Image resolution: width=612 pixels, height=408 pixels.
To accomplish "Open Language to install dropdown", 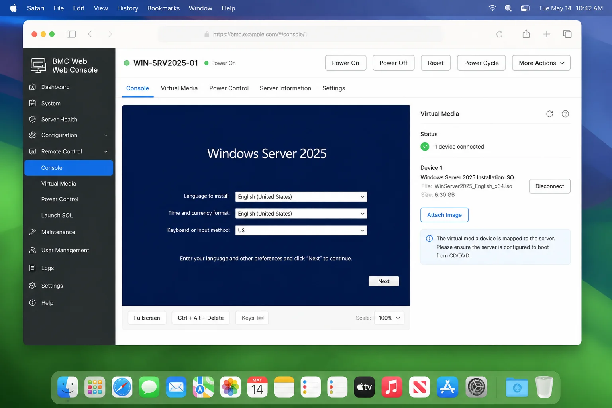I will [301, 197].
